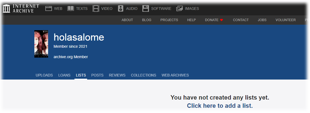Select the IMAGES label in navigation
Viewport: 310px width, 113px height.
pyautogui.click(x=192, y=9)
